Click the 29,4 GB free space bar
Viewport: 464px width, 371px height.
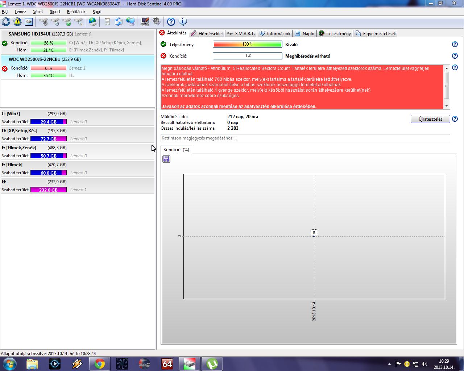coord(49,122)
